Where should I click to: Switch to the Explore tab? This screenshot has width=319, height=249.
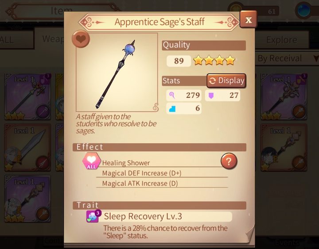pos(282,40)
